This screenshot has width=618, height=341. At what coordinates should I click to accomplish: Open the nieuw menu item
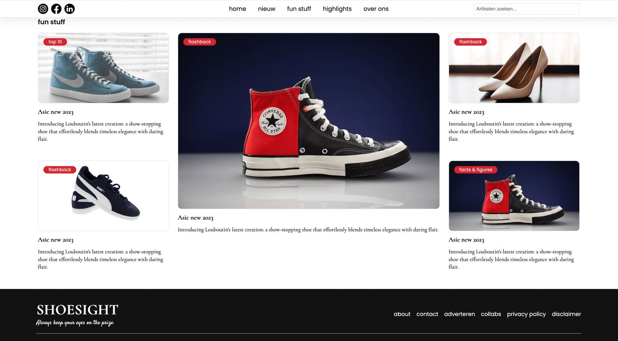(267, 9)
